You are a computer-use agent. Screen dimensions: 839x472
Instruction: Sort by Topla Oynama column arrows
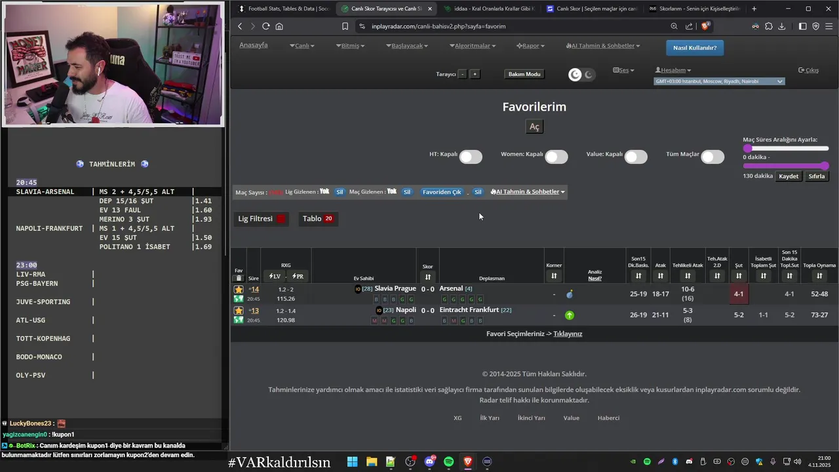819,276
